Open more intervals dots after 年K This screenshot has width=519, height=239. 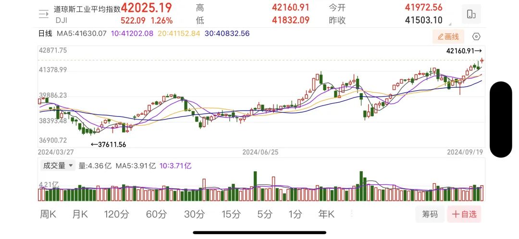point(351,214)
